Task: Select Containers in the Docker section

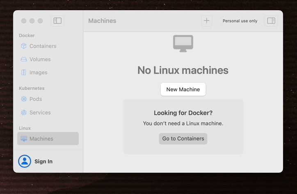Action: 48,46
